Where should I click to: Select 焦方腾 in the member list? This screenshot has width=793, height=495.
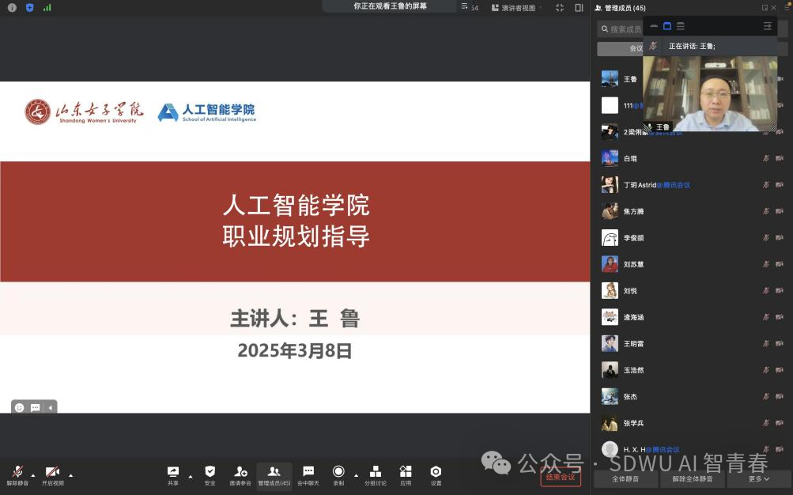pos(633,212)
